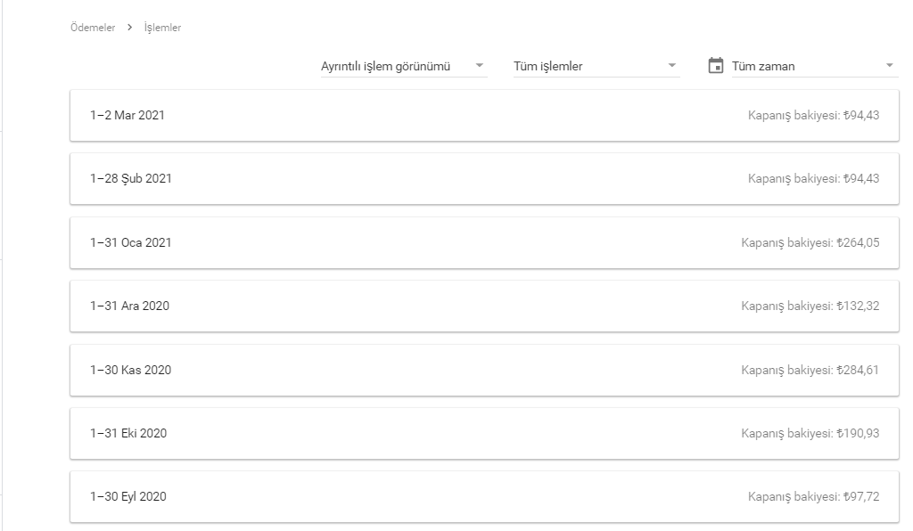Screen dimensions: 913x531
Task: Go to Ödemeler in the breadcrumb
Action: [x=93, y=28]
